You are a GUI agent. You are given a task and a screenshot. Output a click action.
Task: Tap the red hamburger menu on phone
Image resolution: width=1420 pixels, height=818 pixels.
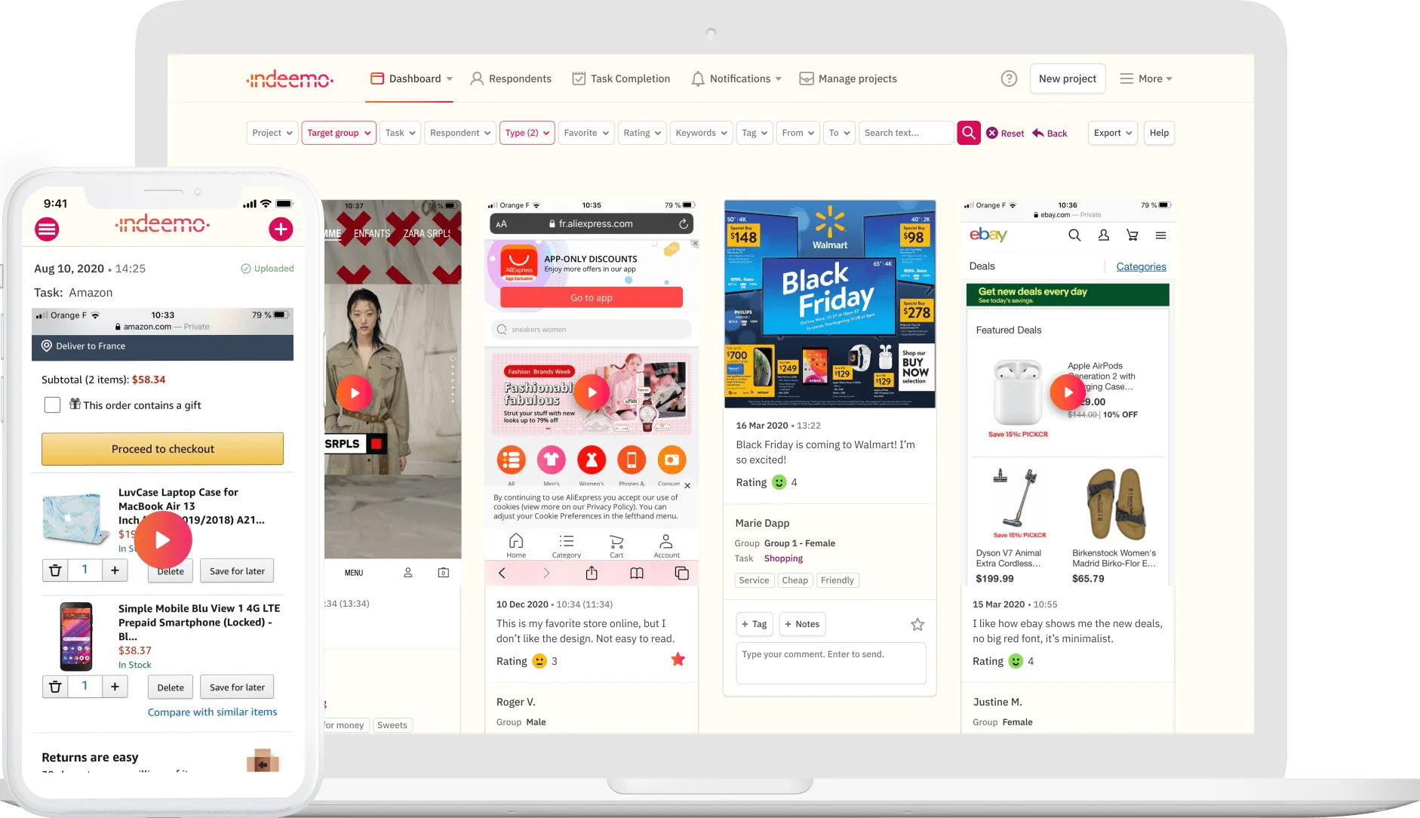(47, 229)
